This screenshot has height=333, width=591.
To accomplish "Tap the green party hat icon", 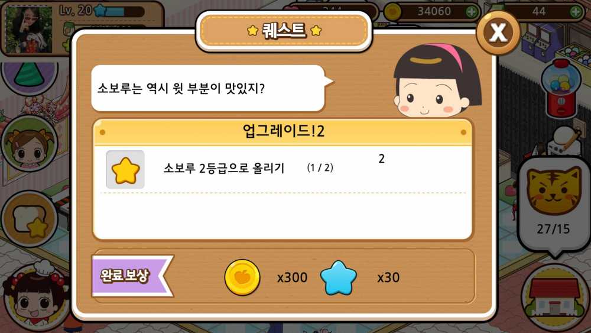I will (30, 76).
